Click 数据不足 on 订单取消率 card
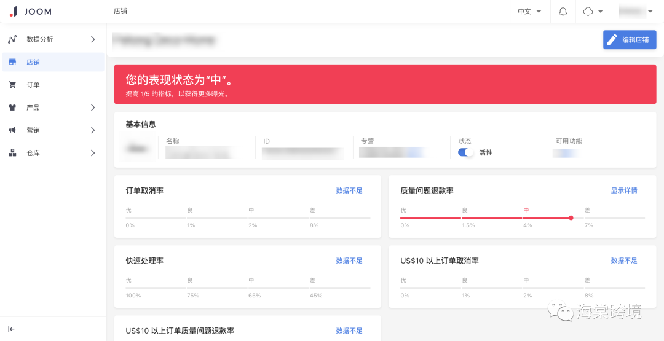 [349, 191]
